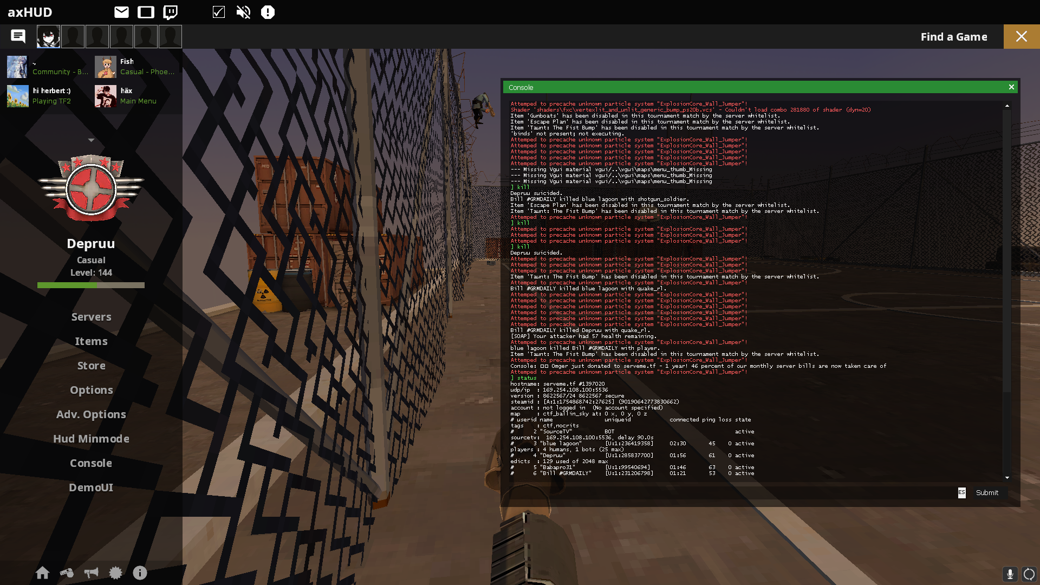Click the Find a Game button
This screenshot has width=1040, height=585.
pos(954,37)
